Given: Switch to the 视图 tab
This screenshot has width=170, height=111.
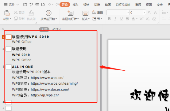Looking at the screenshot, I should click(149, 5).
